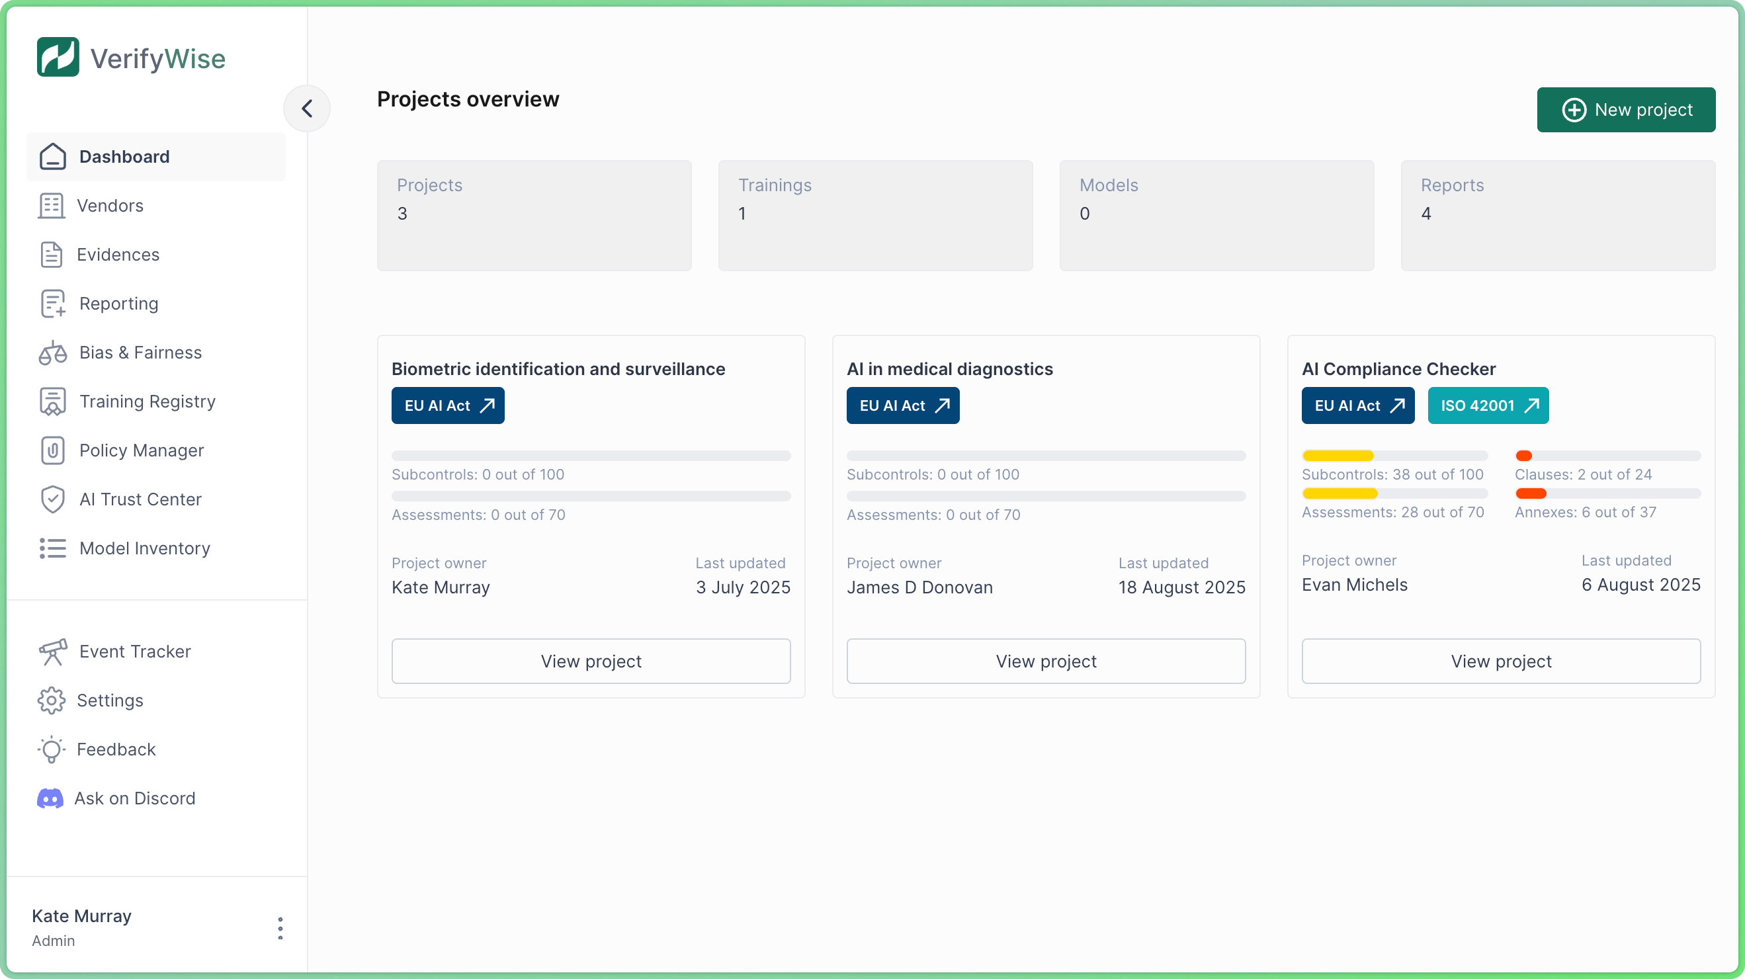1745x979 pixels.
Task: View the AI in medical diagnostics project
Action: 1046,661
